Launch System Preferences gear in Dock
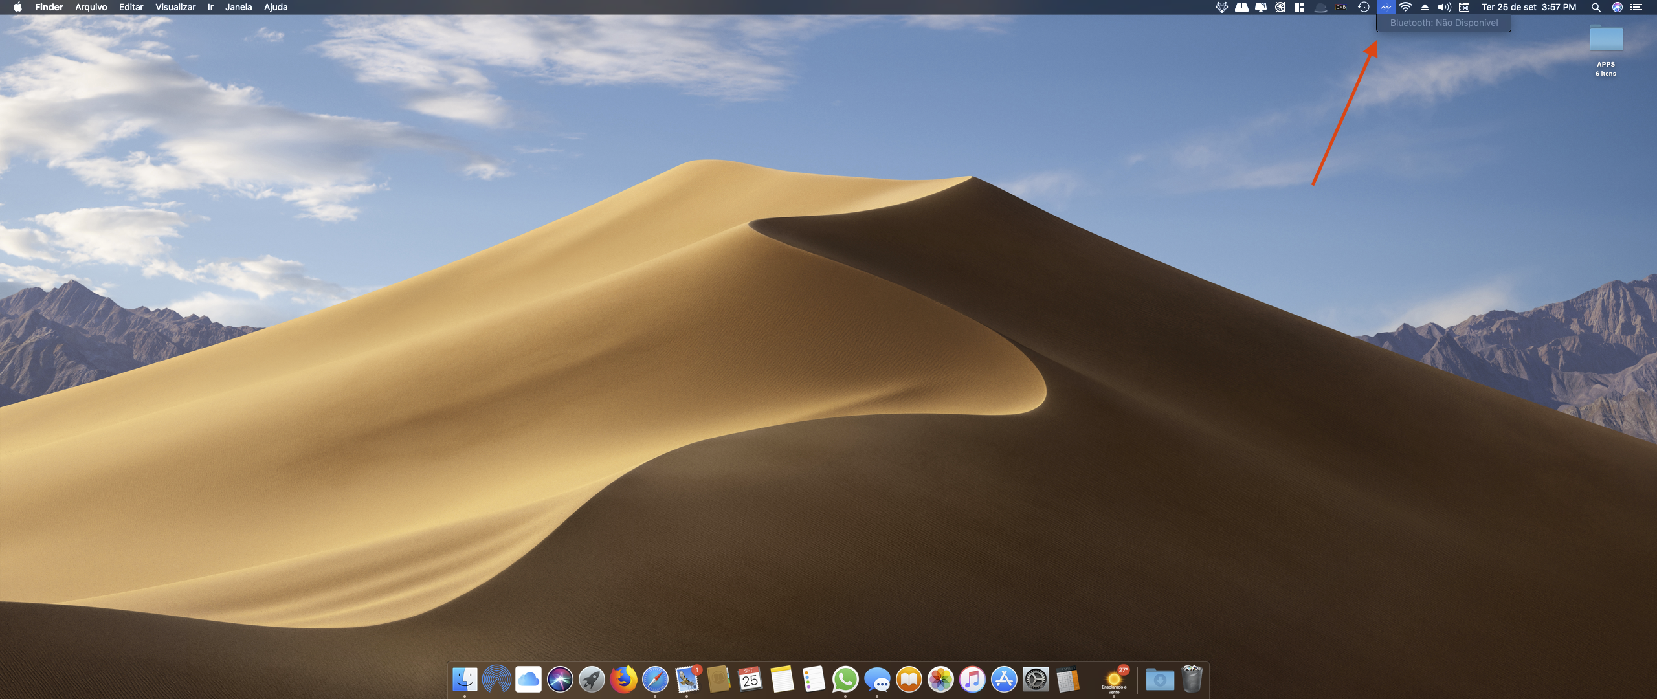Viewport: 1657px width, 699px height. point(1036,680)
